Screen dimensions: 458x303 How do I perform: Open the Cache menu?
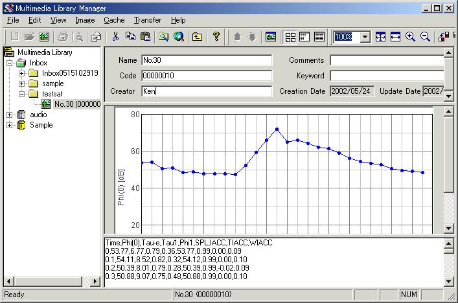114,20
